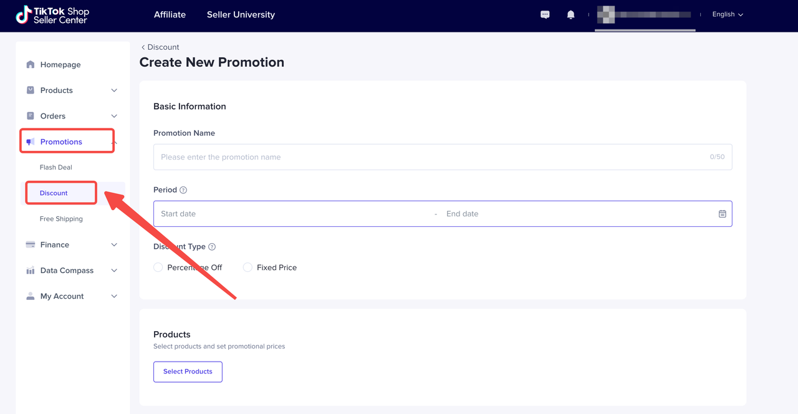This screenshot has height=414, width=798.
Task: Click the help icon beside Period
Action: tap(183, 190)
